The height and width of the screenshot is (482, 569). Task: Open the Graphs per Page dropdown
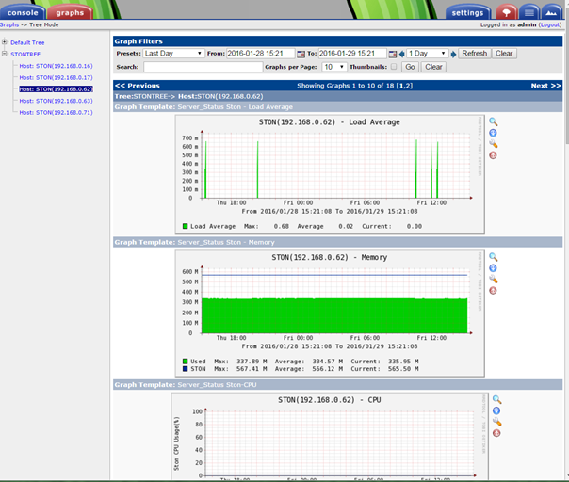point(333,67)
